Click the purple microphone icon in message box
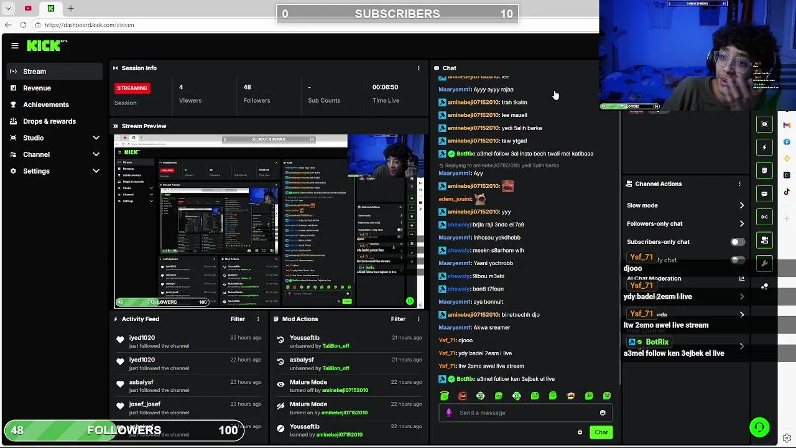 449,413
